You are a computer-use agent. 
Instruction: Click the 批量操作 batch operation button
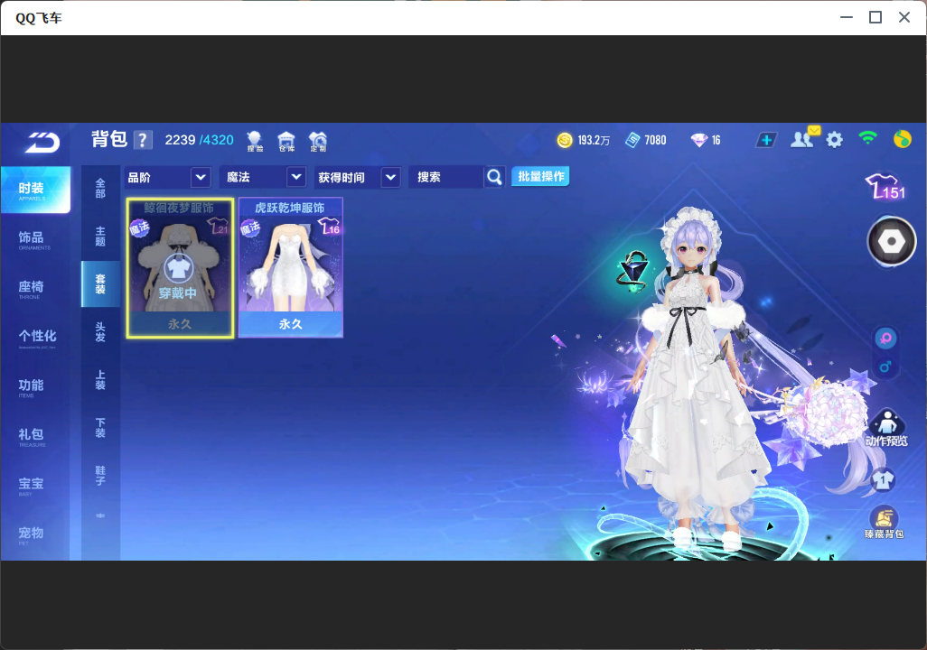(x=540, y=177)
